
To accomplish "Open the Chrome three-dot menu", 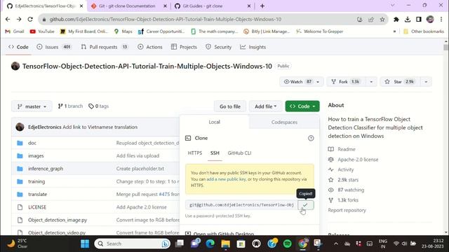I will click(x=441, y=20).
